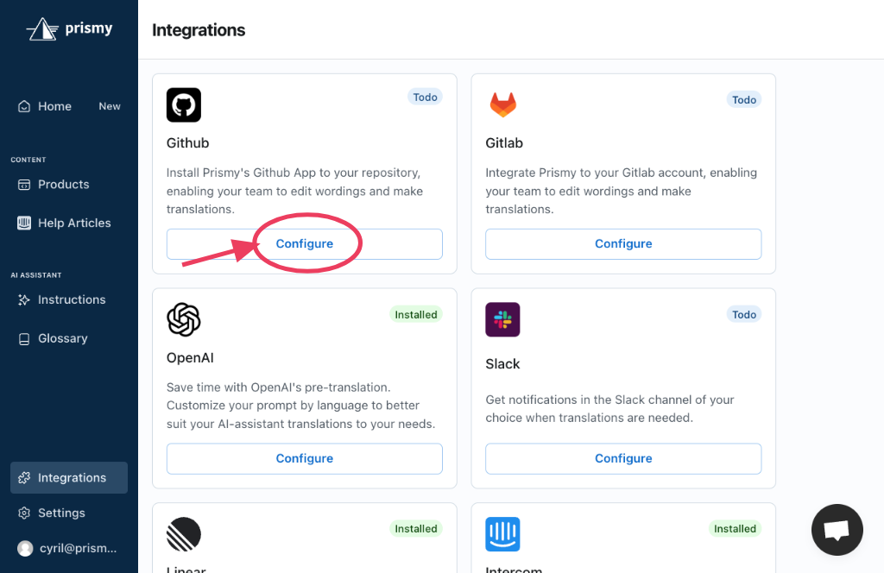Click the Gitlab fox icon
The height and width of the screenshot is (573, 884).
point(502,104)
